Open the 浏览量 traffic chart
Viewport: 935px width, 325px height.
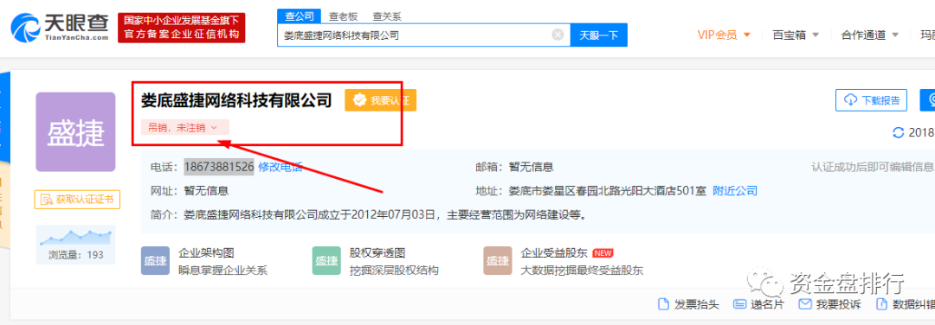click(75, 244)
